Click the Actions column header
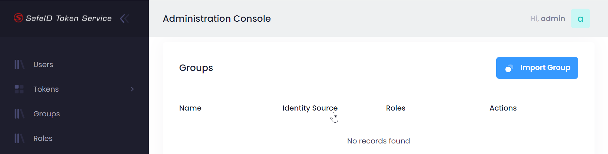 pyautogui.click(x=503, y=108)
